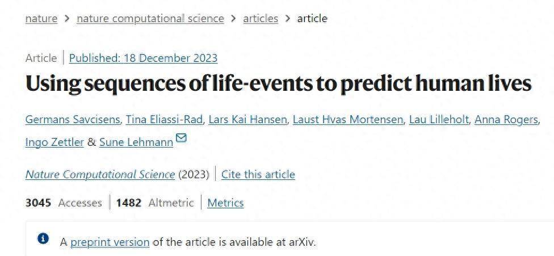Click the Published: 18 December 2023 link
The image size is (554, 256).
click(x=143, y=58)
